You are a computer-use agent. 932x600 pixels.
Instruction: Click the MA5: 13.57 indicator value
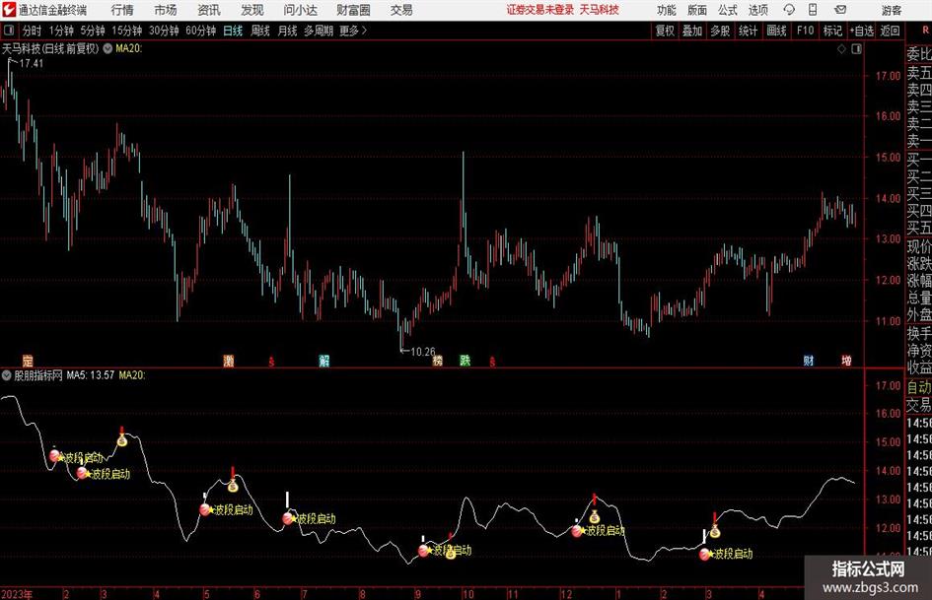pyautogui.click(x=91, y=374)
